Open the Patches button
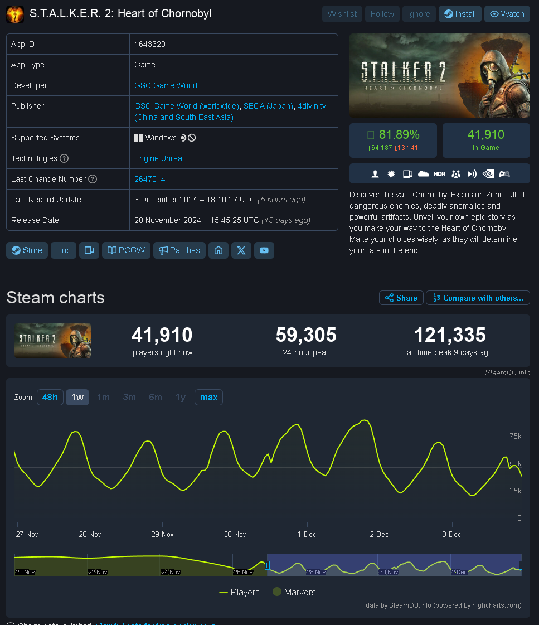539x625 pixels. click(x=179, y=250)
